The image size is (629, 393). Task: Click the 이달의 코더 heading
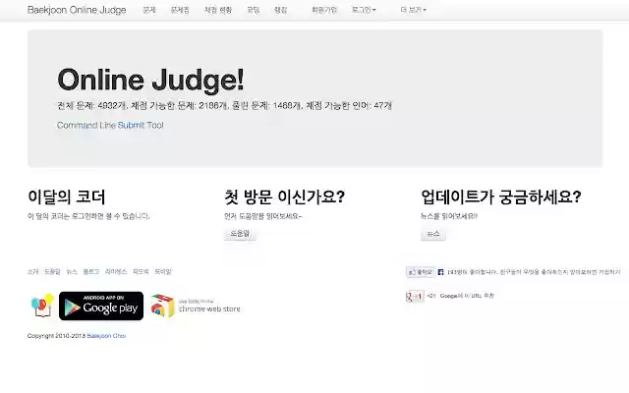67,196
